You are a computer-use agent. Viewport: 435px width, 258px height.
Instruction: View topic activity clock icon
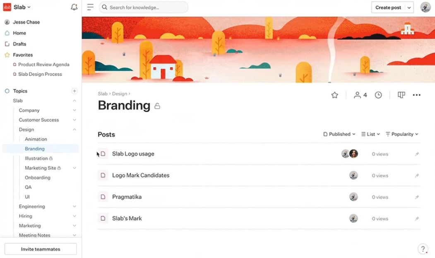click(x=378, y=95)
